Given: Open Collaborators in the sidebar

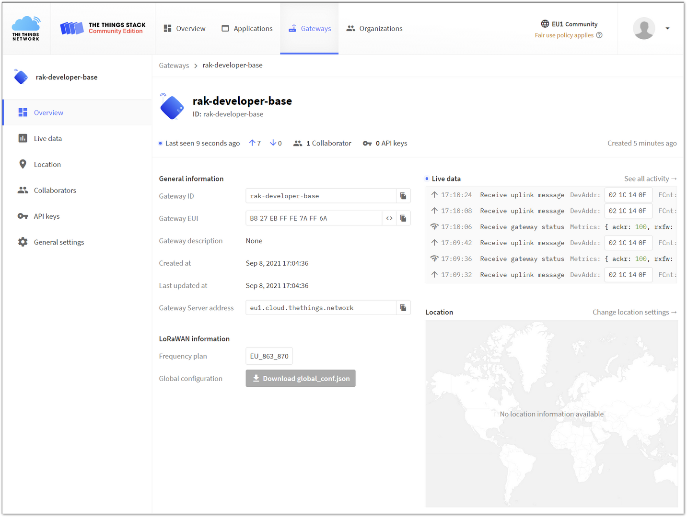Looking at the screenshot, I should [77, 190].
